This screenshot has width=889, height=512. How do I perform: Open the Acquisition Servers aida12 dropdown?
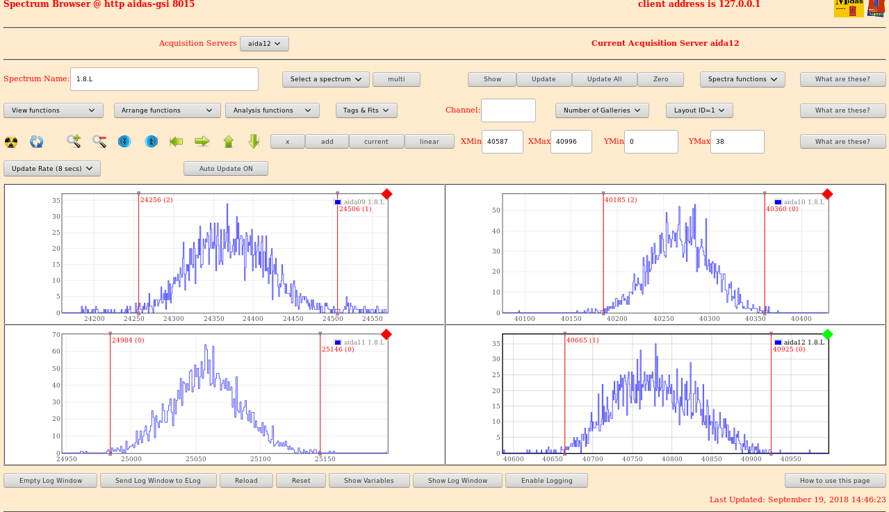264,44
